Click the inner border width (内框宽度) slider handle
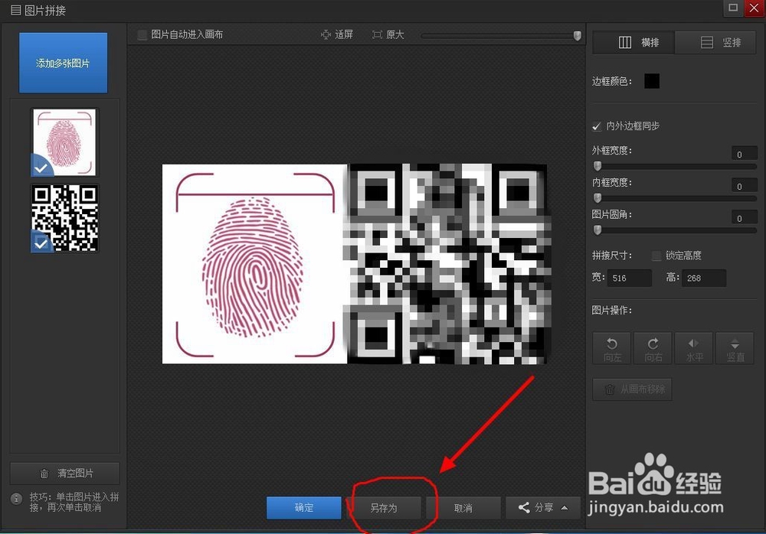This screenshot has height=534, width=766. (597, 198)
